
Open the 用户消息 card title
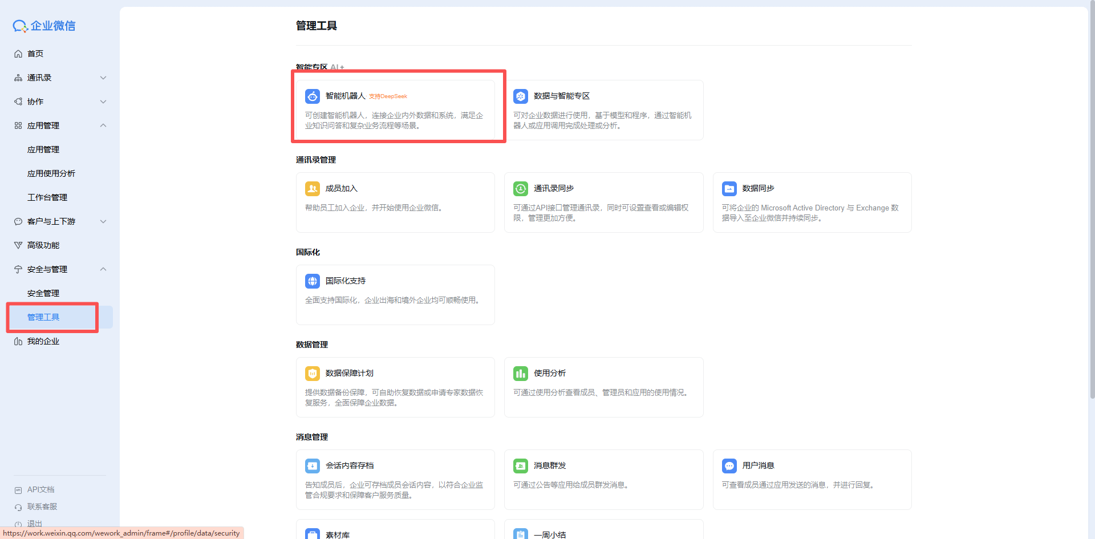[759, 465]
